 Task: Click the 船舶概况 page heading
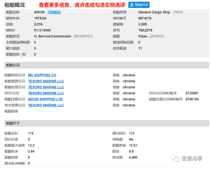coord(15,5)
